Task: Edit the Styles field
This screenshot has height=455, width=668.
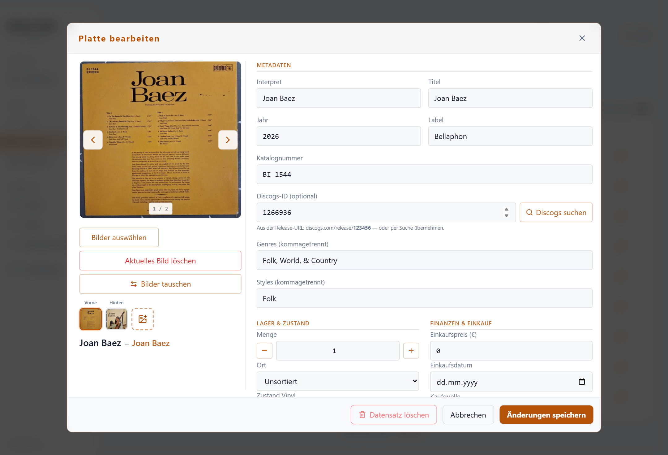Action: point(425,298)
